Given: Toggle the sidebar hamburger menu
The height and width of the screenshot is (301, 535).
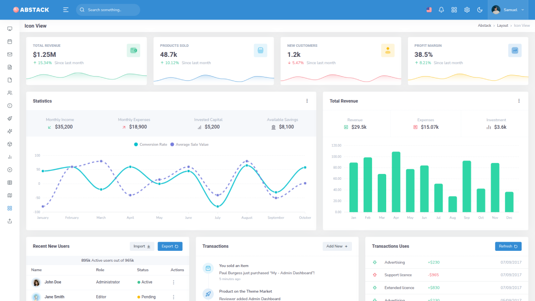Looking at the screenshot, I should click(x=66, y=10).
